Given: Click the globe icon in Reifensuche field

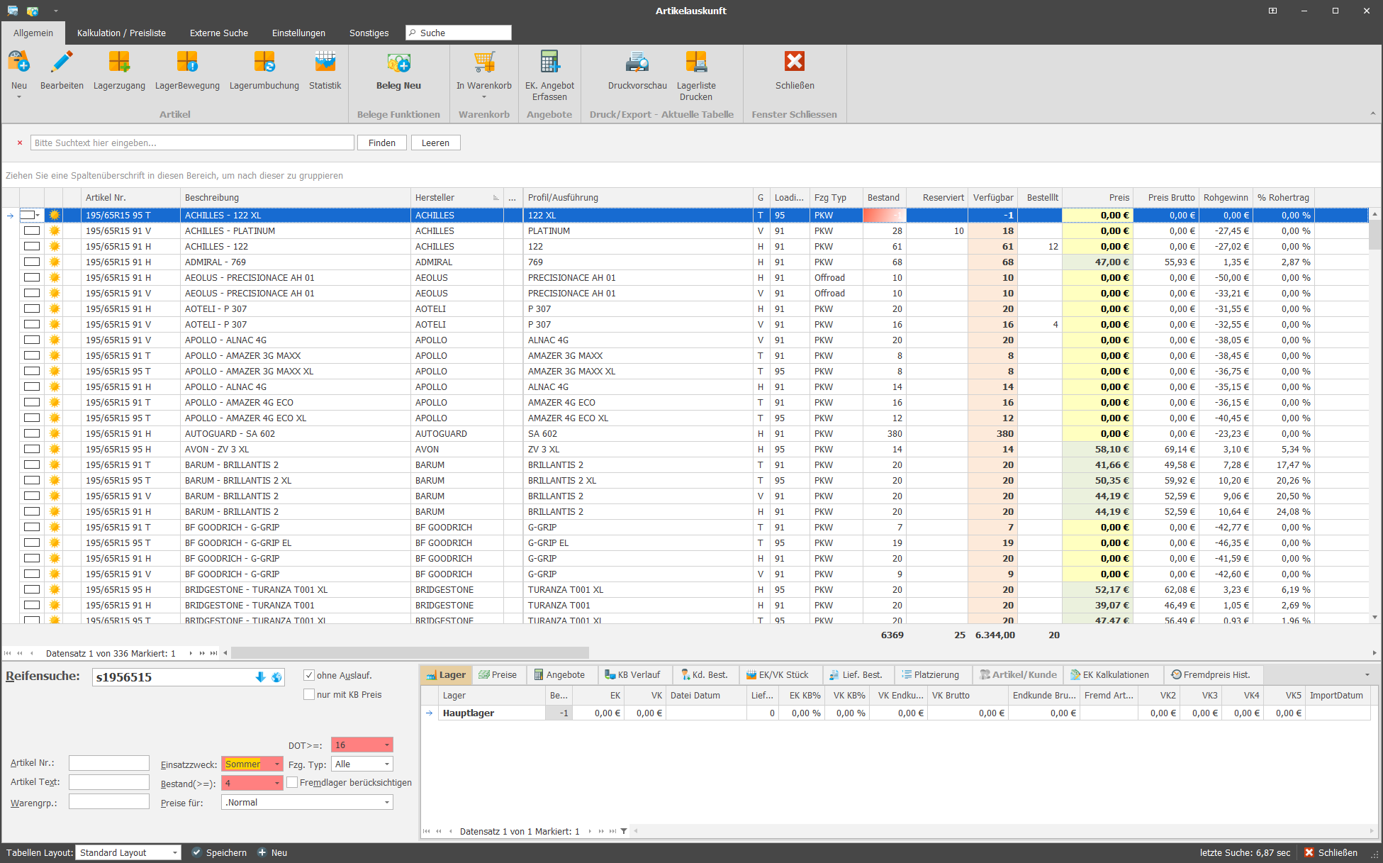Looking at the screenshot, I should tap(276, 677).
